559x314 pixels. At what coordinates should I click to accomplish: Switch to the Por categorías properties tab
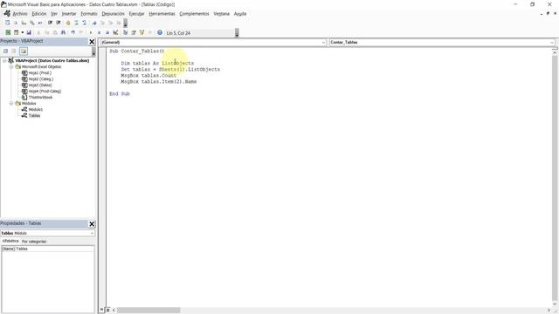coord(34,242)
